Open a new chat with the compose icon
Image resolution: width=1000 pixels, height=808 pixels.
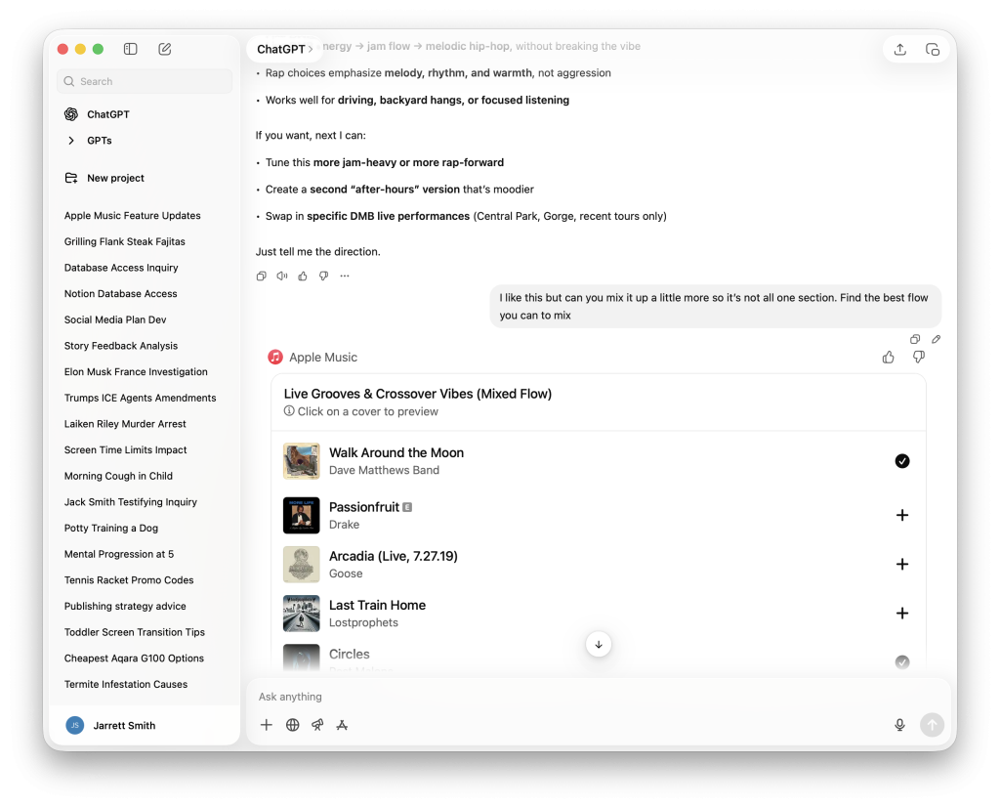pos(164,48)
